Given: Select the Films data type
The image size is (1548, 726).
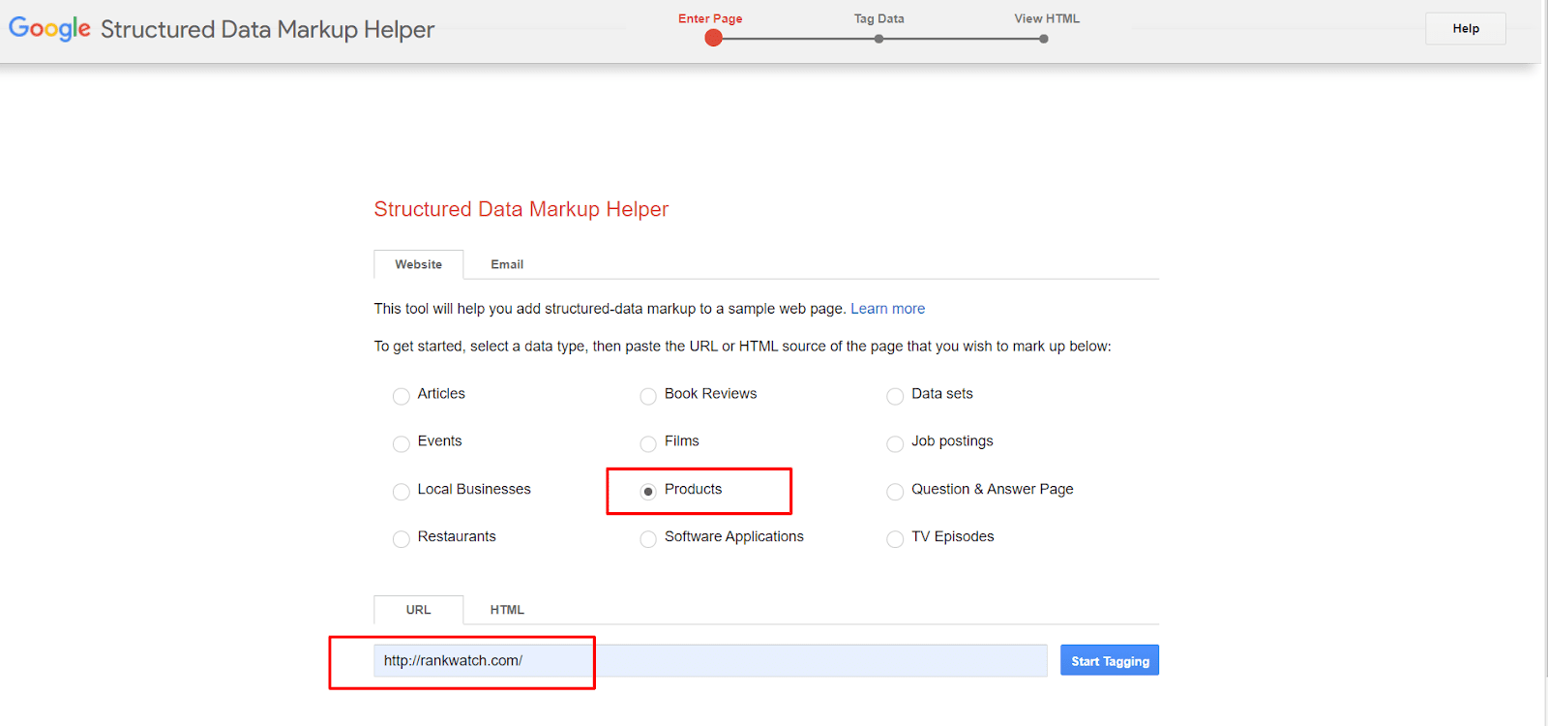Looking at the screenshot, I should point(648,443).
